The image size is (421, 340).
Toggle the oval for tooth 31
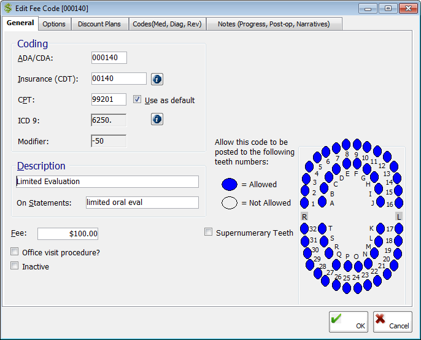[x=305, y=241]
